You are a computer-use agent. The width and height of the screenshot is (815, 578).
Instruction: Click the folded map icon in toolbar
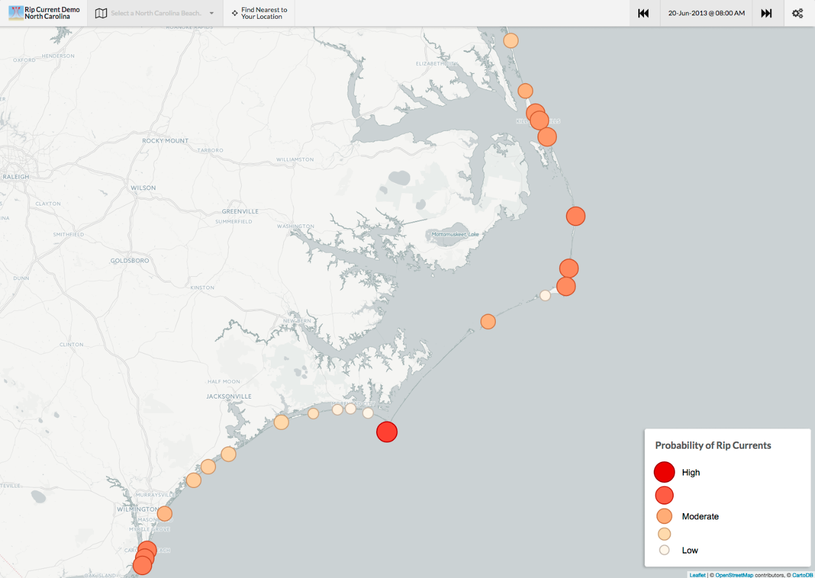[101, 13]
